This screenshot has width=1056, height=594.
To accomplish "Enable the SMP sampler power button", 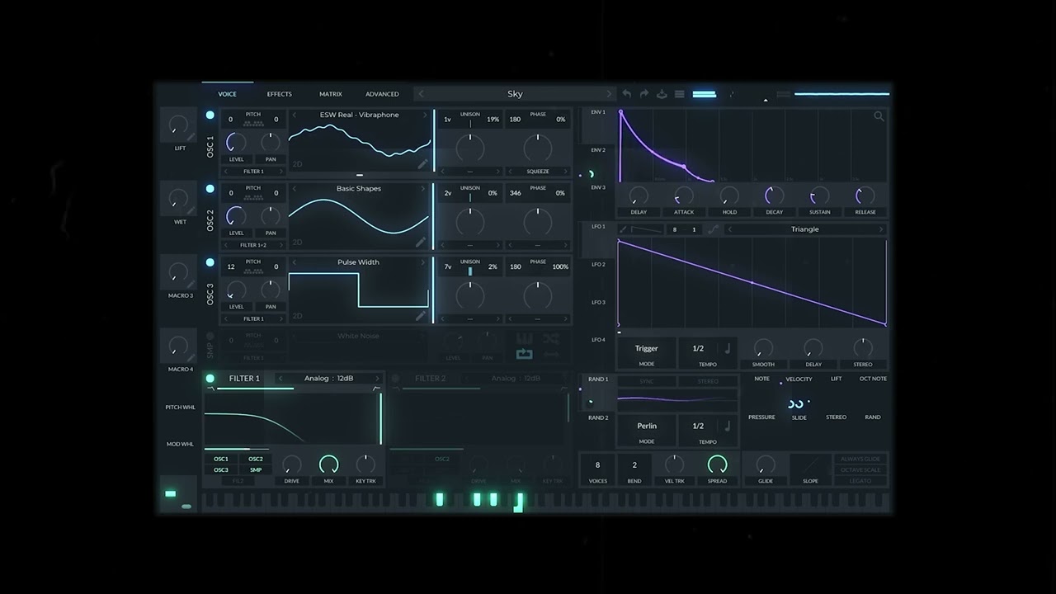I will click(210, 336).
